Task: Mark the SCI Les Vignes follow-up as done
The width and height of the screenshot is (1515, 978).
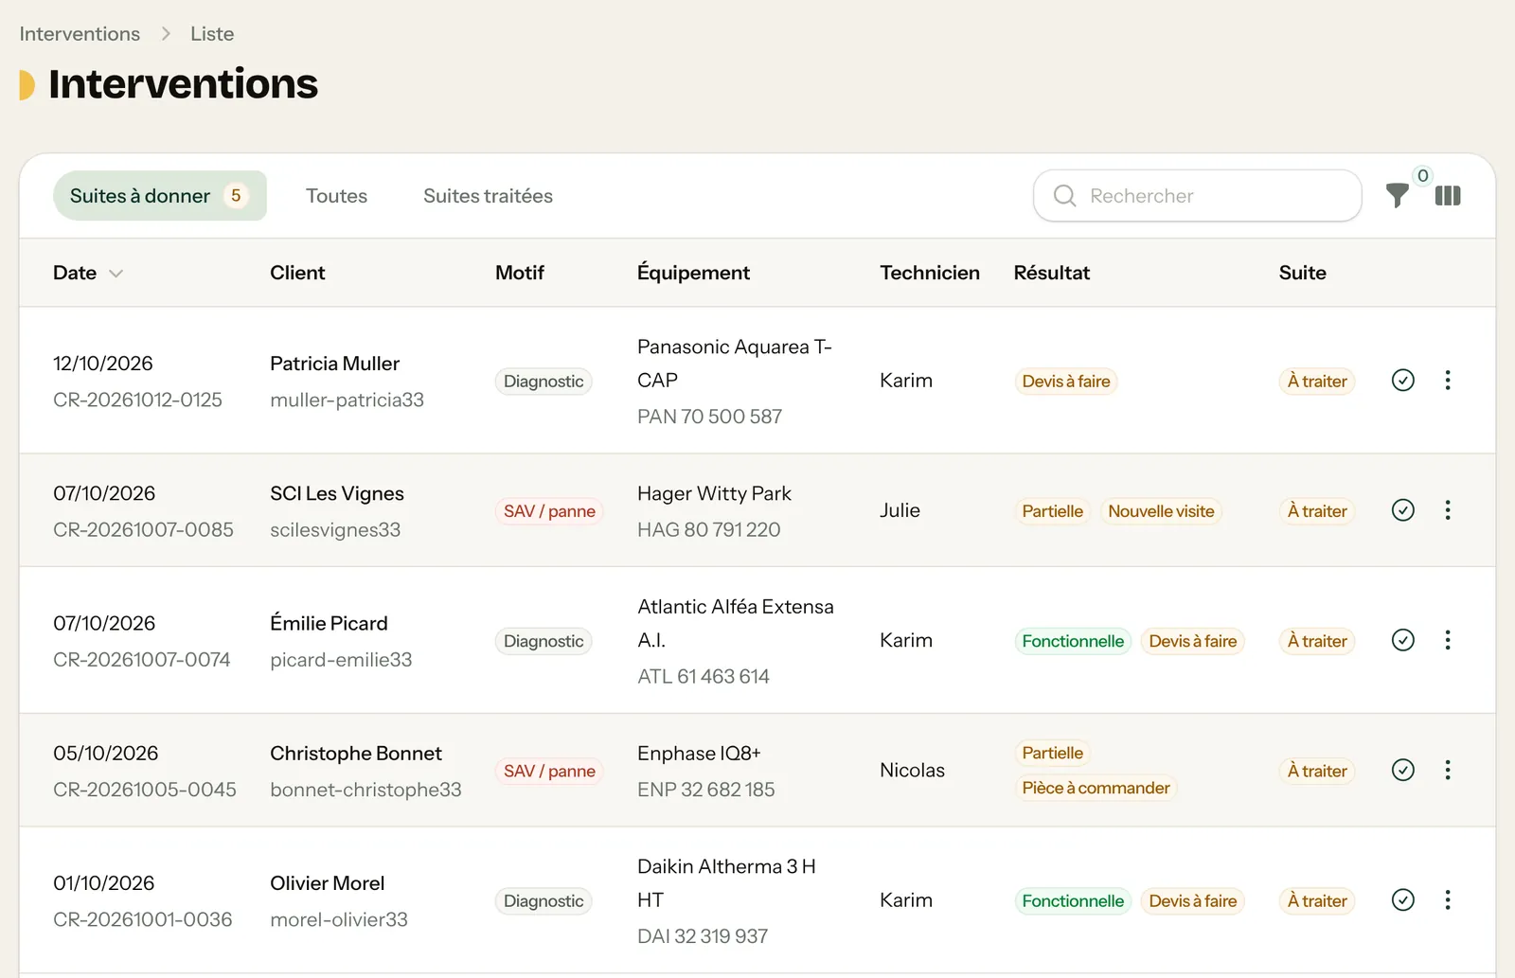Action: 1403,510
